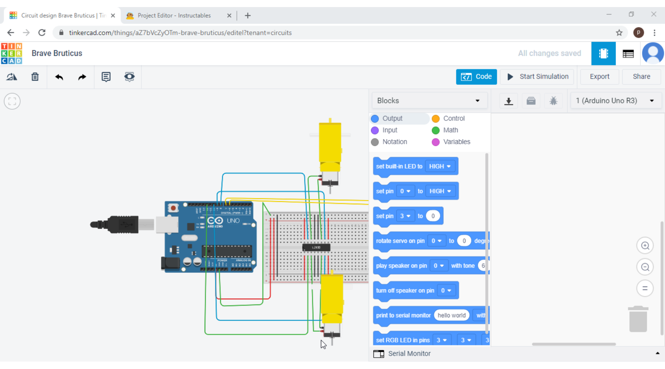665x369 pixels.
Task: Click the code workspace horizontal scrollbar
Action: 574,344
